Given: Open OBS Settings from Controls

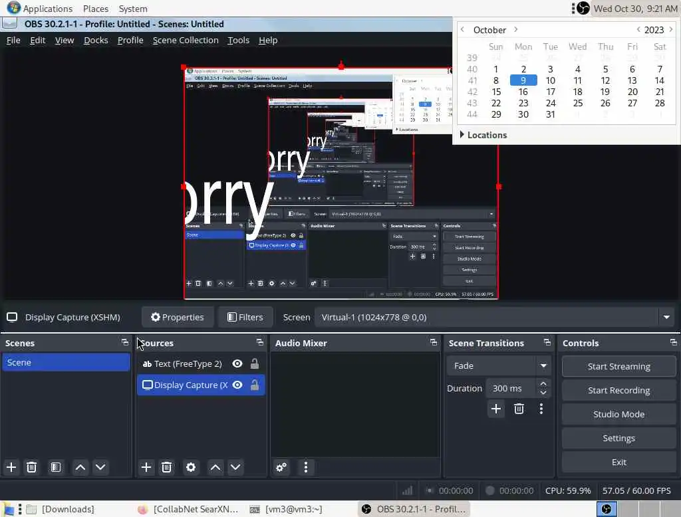Looking at the screenshot, I should coord(619,438).
